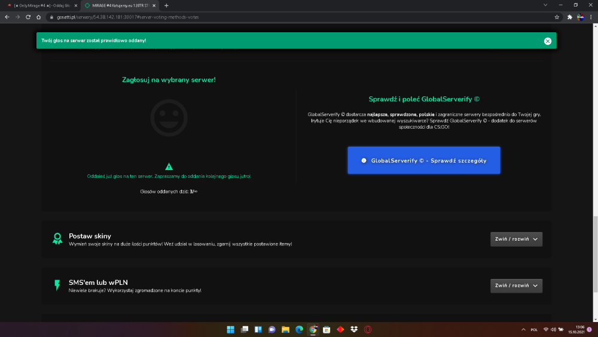Click the smiley face vote icon
The width and height of the screenshot is (598, 337).
click(x=169, y=118)
